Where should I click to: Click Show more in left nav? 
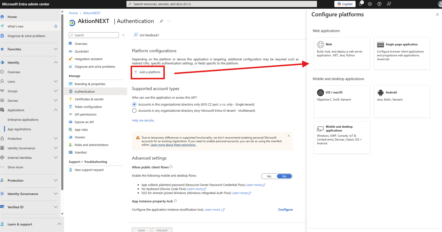click(15, 167)
